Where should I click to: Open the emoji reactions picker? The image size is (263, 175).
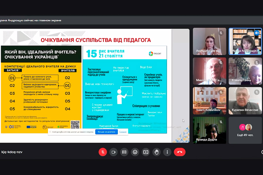[135, 152]
